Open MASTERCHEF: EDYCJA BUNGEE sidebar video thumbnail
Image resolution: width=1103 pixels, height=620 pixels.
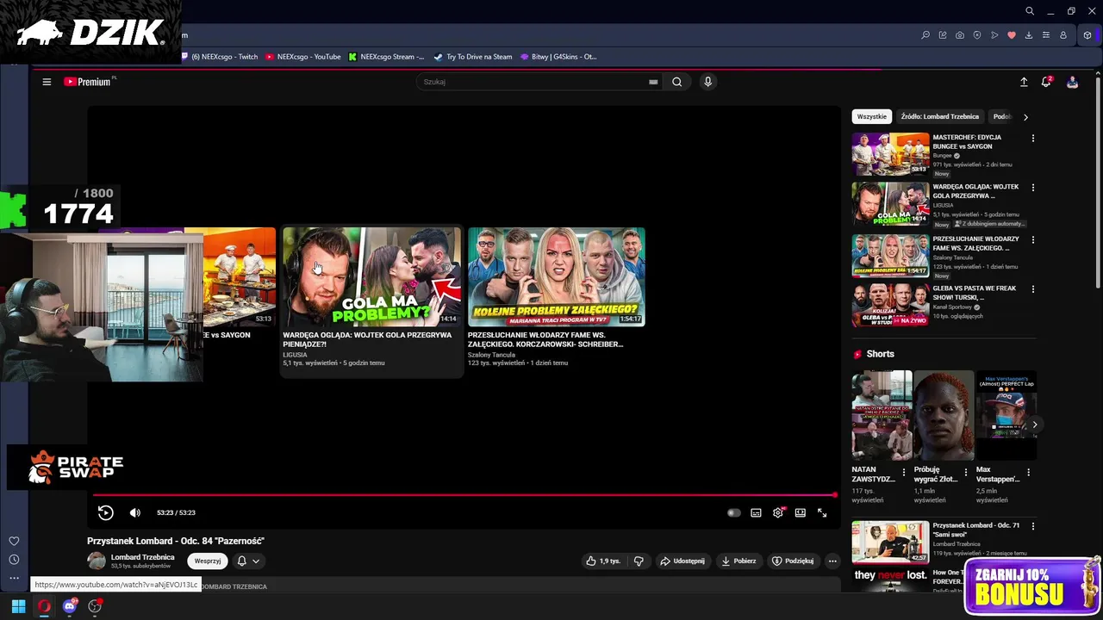(890, 154)
